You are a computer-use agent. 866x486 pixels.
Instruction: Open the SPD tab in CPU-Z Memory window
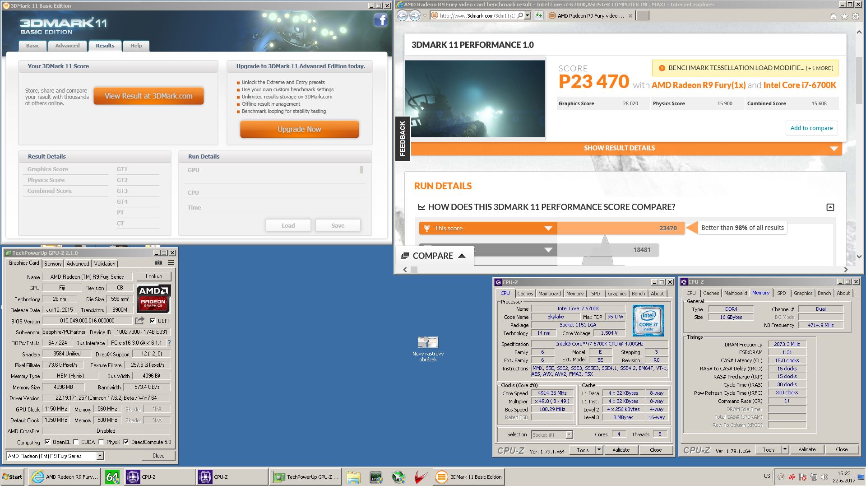(x=782, y=293)
